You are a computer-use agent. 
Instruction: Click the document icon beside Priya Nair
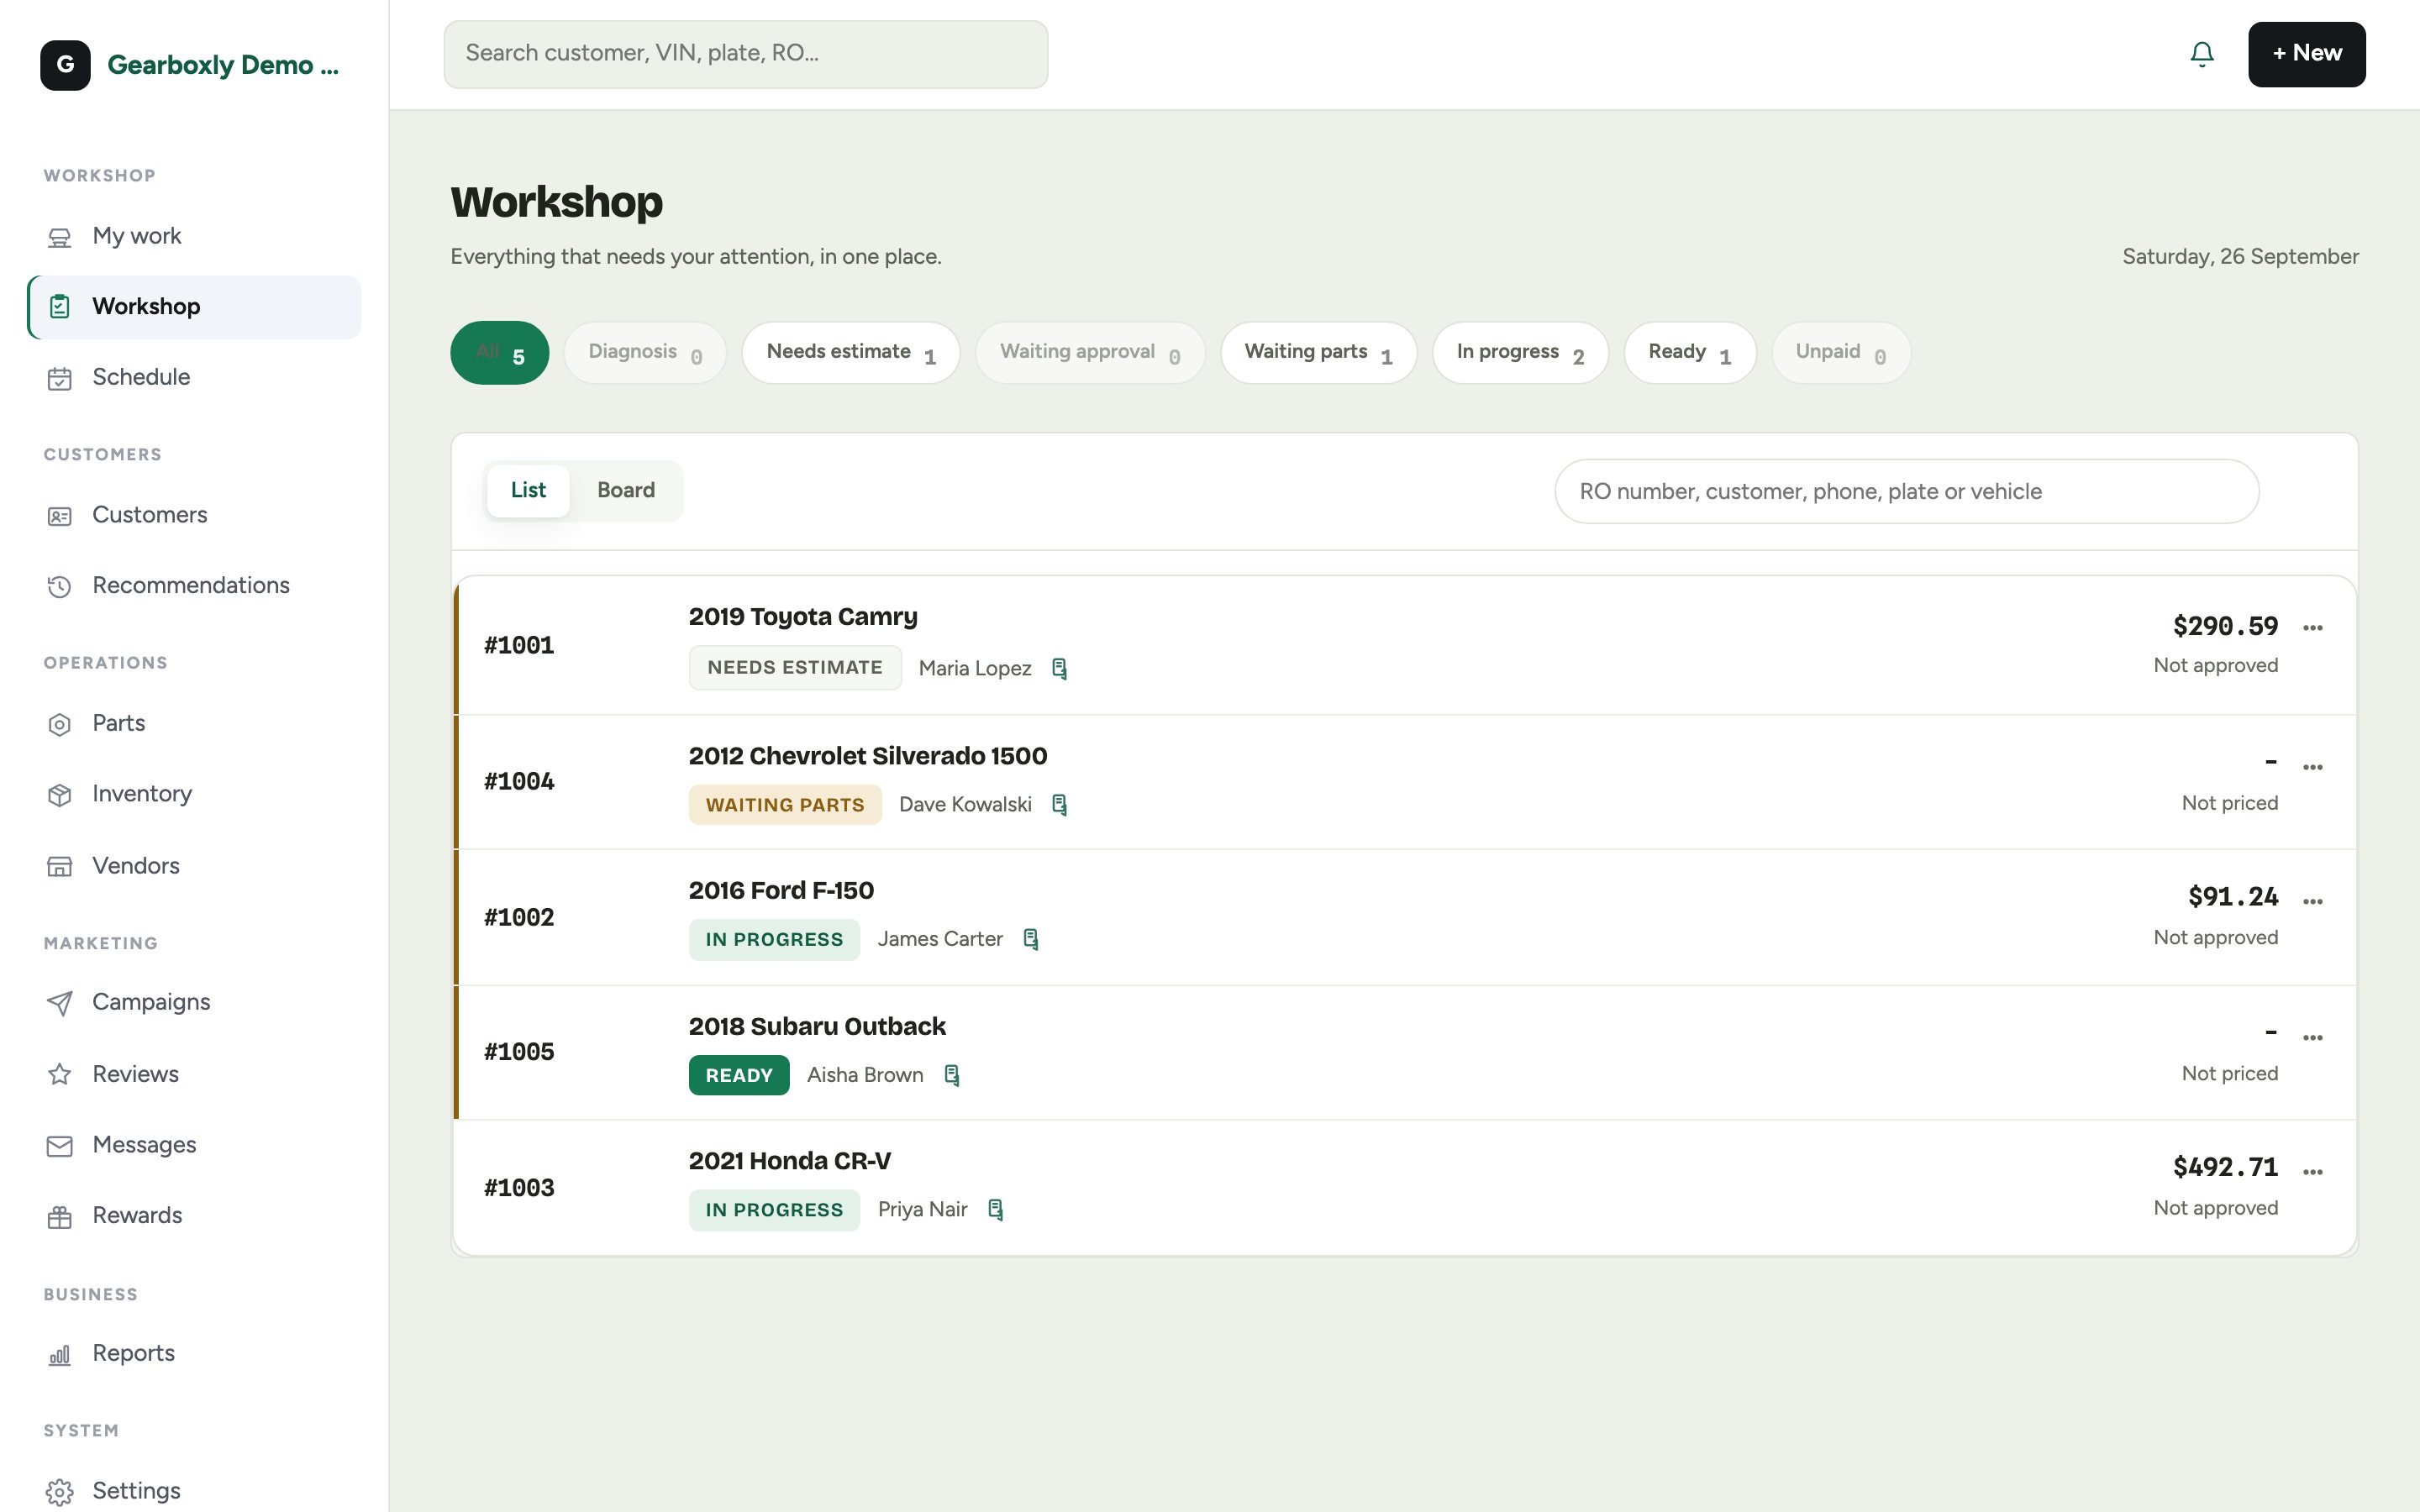995,1210
